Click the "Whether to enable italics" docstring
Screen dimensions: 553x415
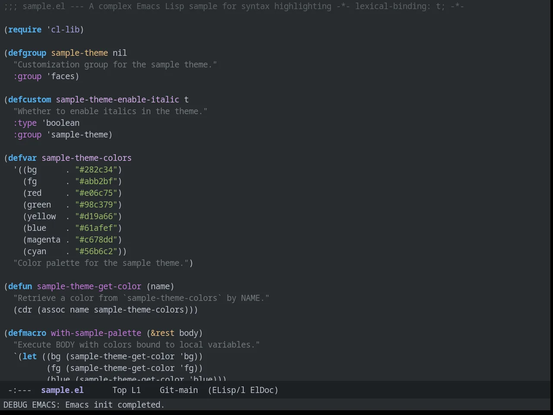(x=110, y=111)
